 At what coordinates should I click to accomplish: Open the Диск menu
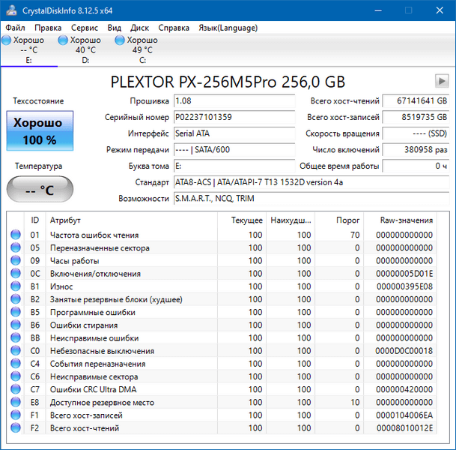140,28
